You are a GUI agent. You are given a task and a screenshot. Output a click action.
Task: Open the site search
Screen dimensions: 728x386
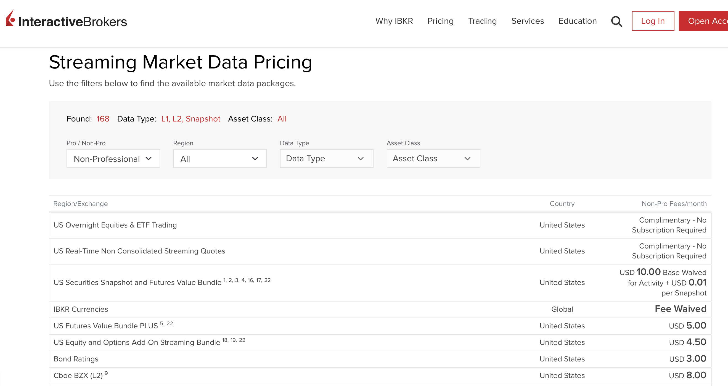[616, 21]
